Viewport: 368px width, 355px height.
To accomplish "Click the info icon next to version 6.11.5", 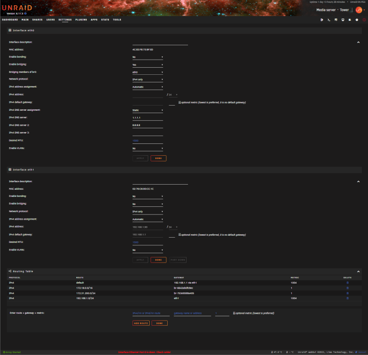I will point(26,14).
